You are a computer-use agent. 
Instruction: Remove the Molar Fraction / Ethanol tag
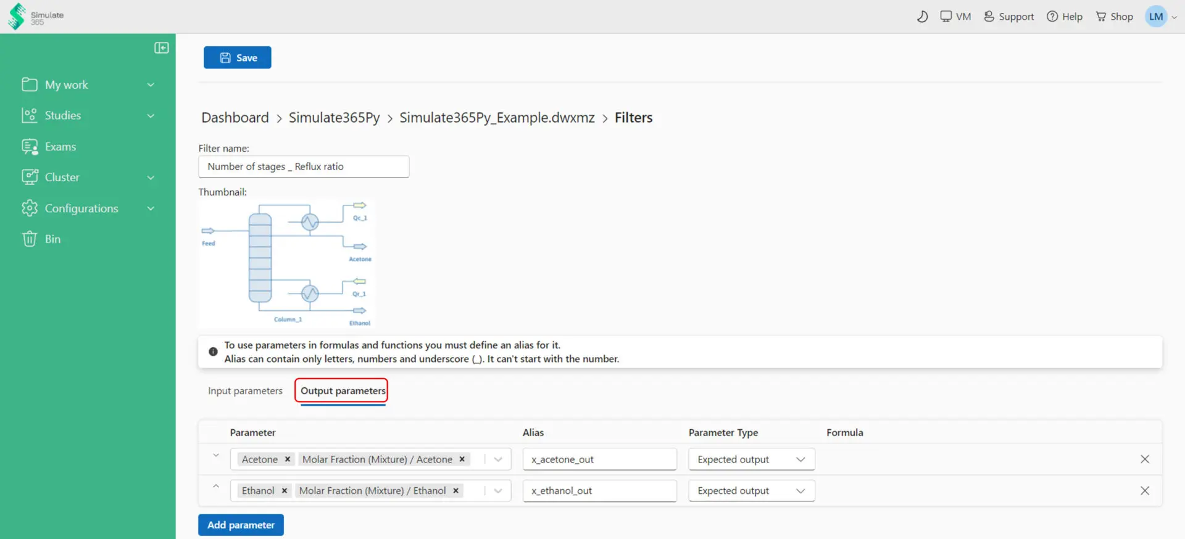(455, 491)
